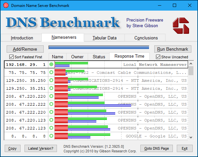This screenshot has width=198, height=157.
Task: Click status circle for 129.250.35.251
Action: click(x=51, y=88)
